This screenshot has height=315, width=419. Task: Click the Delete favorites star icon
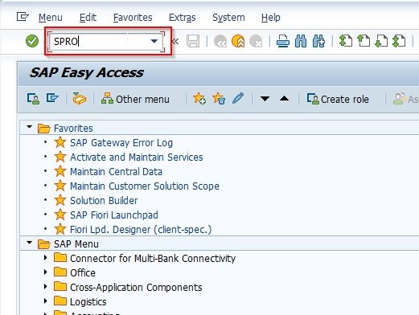pyautogui.click(x=219, y=99)
